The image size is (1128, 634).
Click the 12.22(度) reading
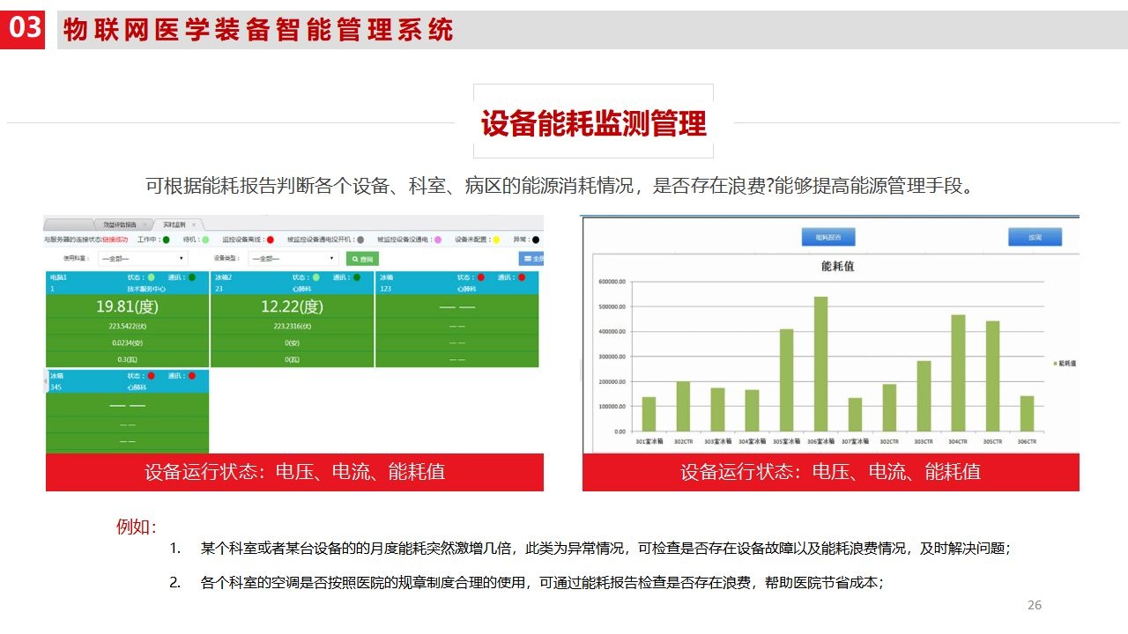[293, 306]
